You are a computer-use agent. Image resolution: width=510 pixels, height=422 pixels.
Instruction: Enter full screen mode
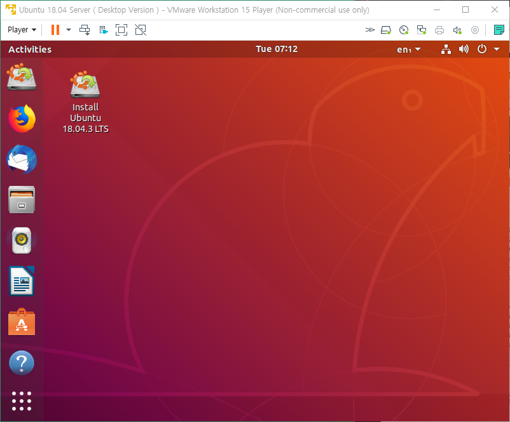[x=121, y=30]
